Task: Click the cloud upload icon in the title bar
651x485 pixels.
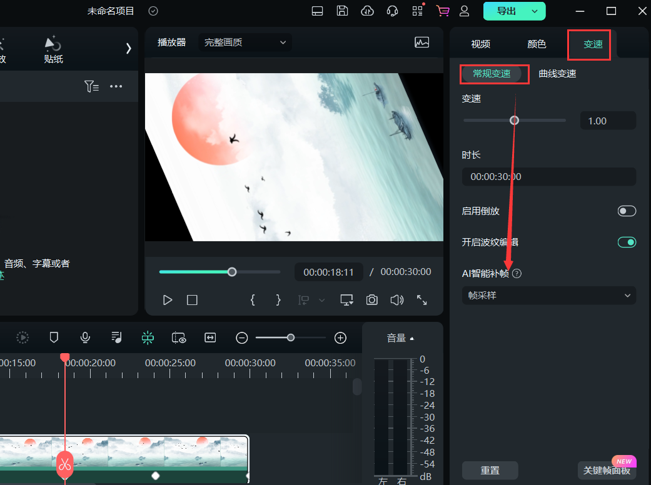Action: pyautogui.click(x=367, y=11)
